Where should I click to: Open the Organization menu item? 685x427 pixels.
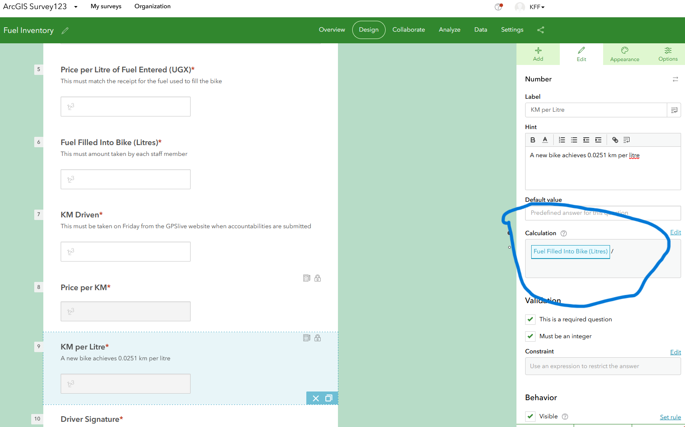[x=153, y=6]
